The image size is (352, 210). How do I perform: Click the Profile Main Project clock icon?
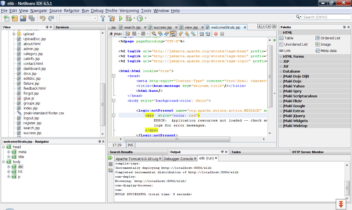140,18
